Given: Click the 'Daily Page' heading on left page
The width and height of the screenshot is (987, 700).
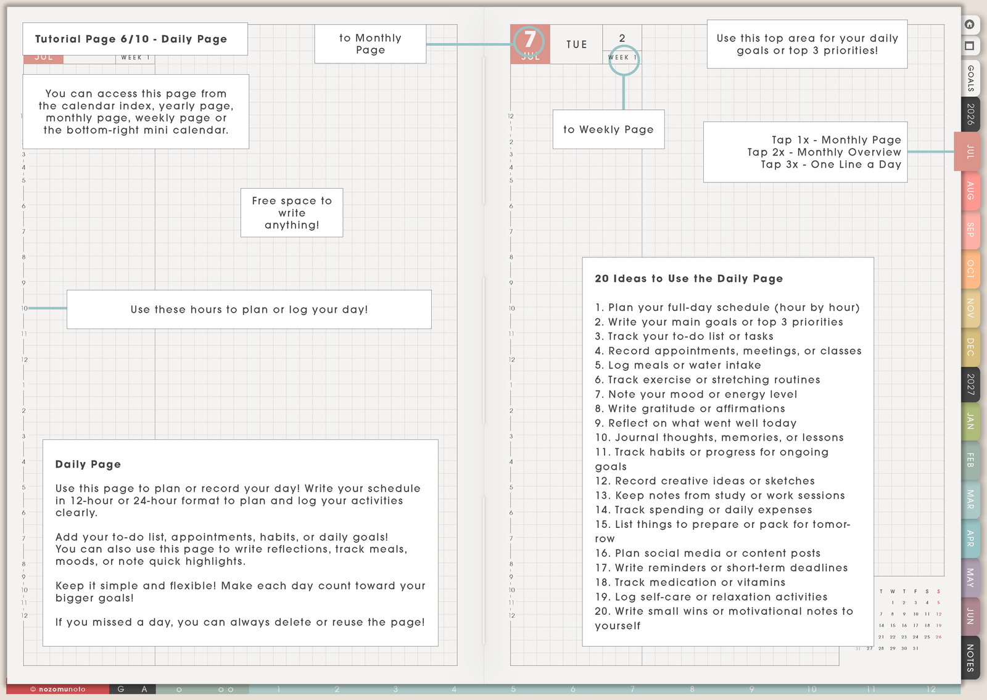Looking at the screenshot, I should pos(88,464).
